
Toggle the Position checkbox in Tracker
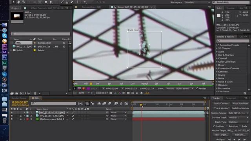coord(214,126)
